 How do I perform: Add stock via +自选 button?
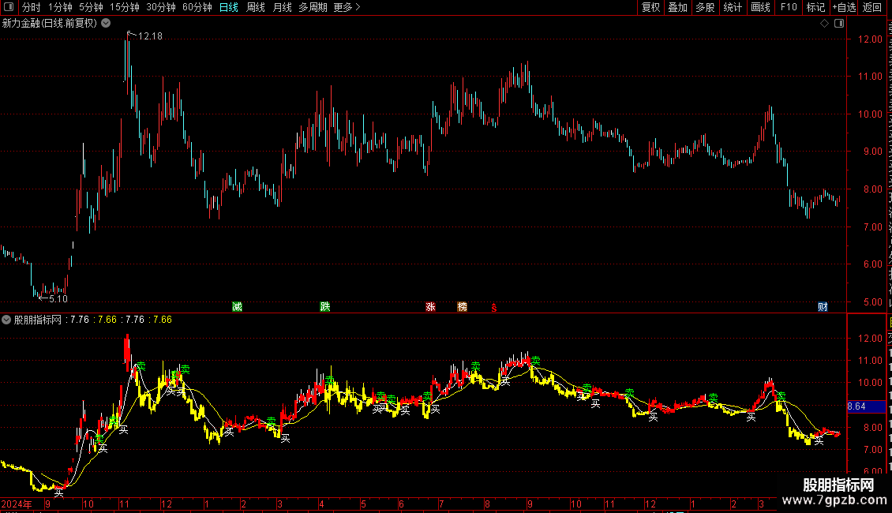point(844,7)
